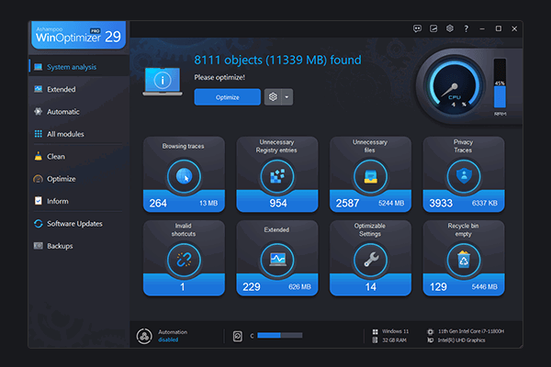
Task: Open the help question mark
Action: coord(466,28)
